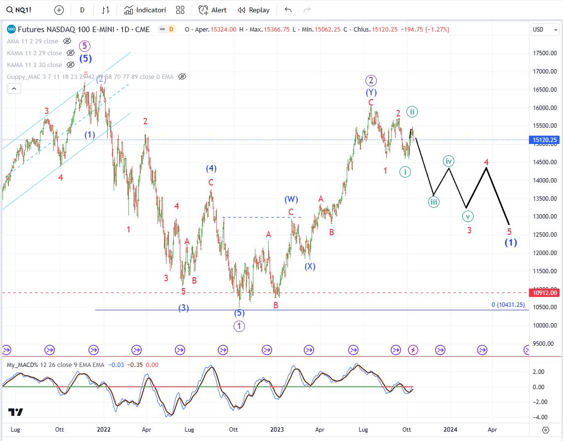Toggle visibility of KAMA 11 2 29

coord(71,53)
